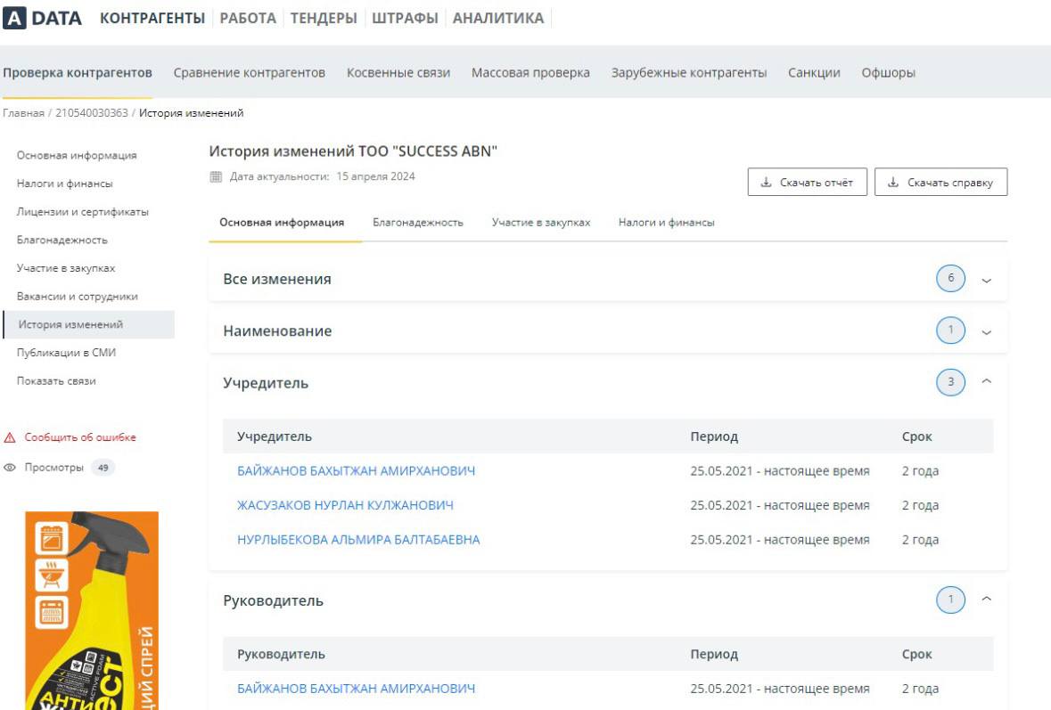Click the eye icon beside Просмотры
1051x710 pixels.
[x=10, y=468]
